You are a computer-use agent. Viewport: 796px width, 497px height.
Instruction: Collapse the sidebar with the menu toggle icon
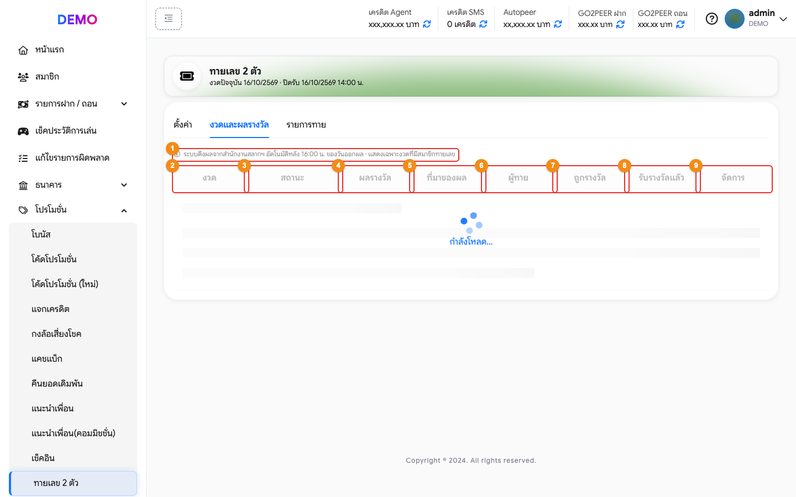(x=169, y=19)
